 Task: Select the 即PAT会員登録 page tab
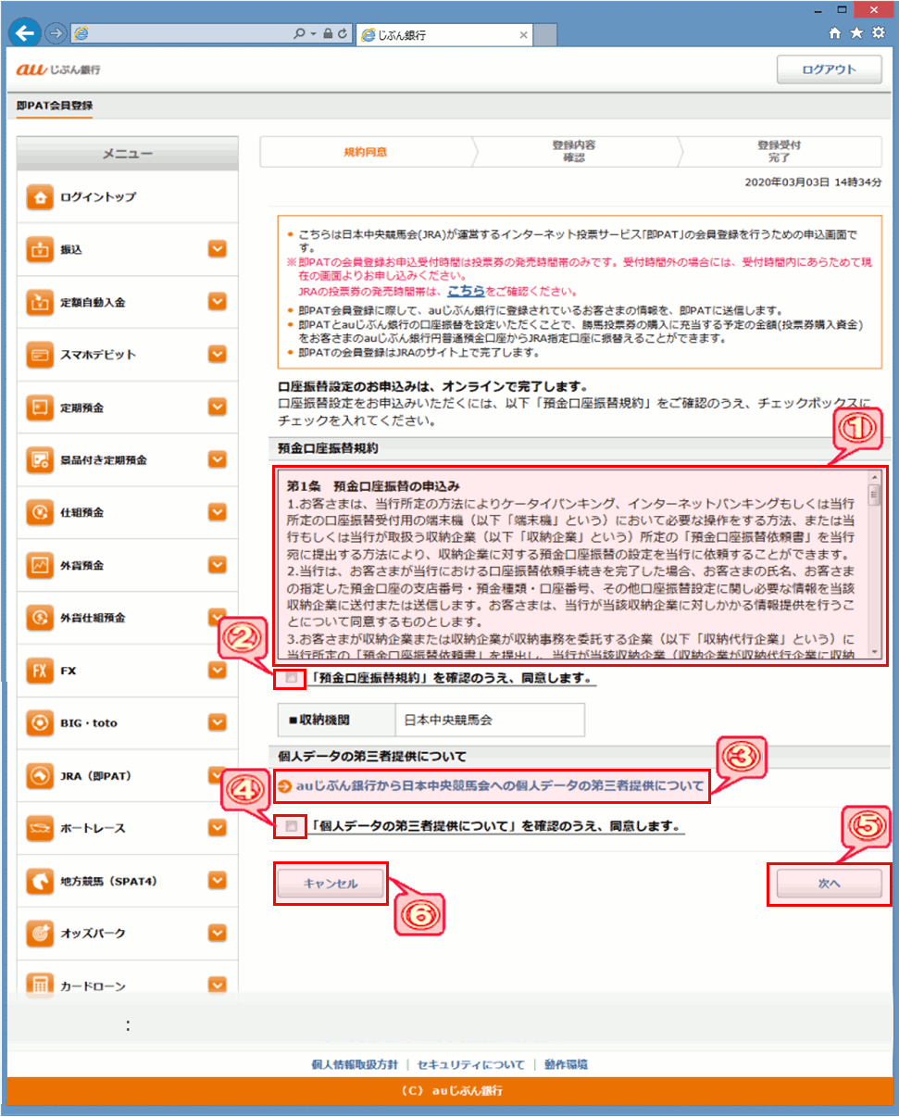[x=55, y=106]
